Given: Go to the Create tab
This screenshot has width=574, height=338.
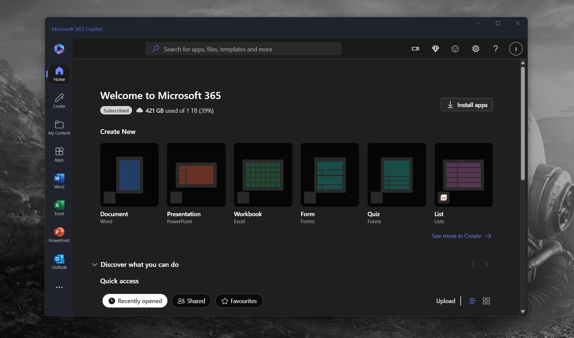Looking at the screenshot, I should click(59, 101).
